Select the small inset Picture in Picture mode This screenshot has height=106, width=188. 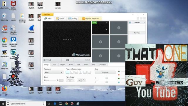point(72,72)
